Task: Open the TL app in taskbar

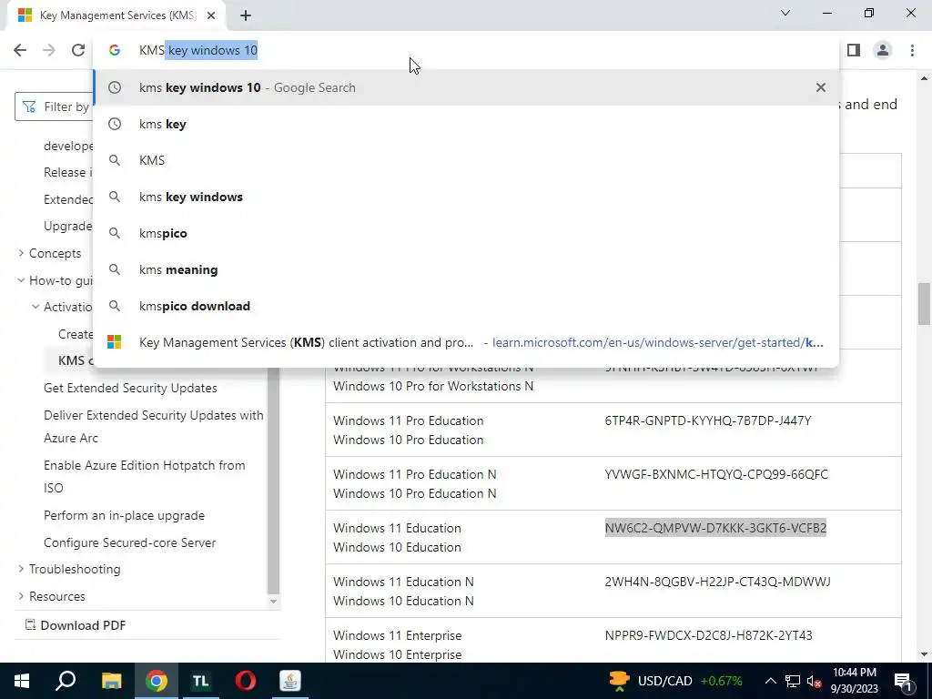Action: pyautogui.click(x=200, y=681)
